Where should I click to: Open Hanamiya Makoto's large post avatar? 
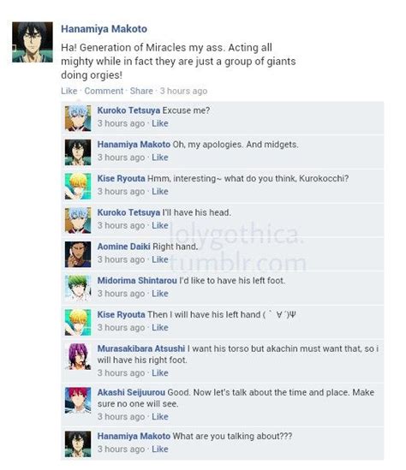(x=33, y=42)
